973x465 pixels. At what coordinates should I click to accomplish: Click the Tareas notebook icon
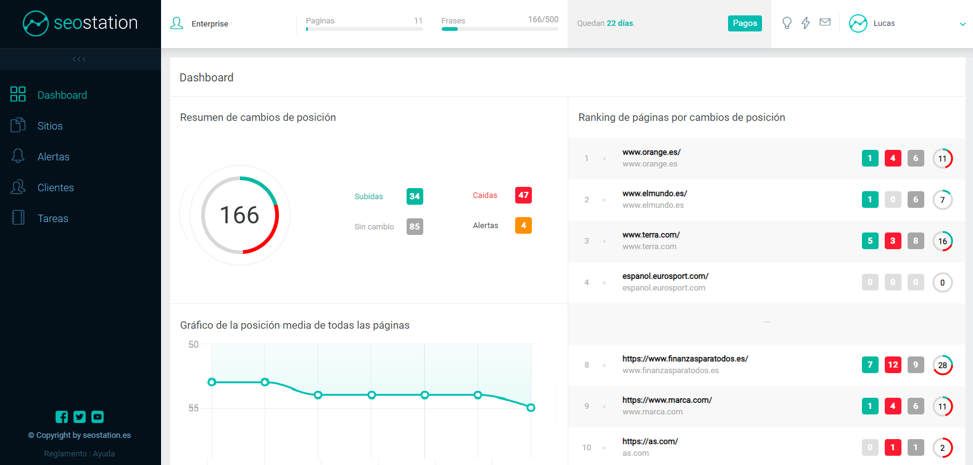tap(18, 217)
